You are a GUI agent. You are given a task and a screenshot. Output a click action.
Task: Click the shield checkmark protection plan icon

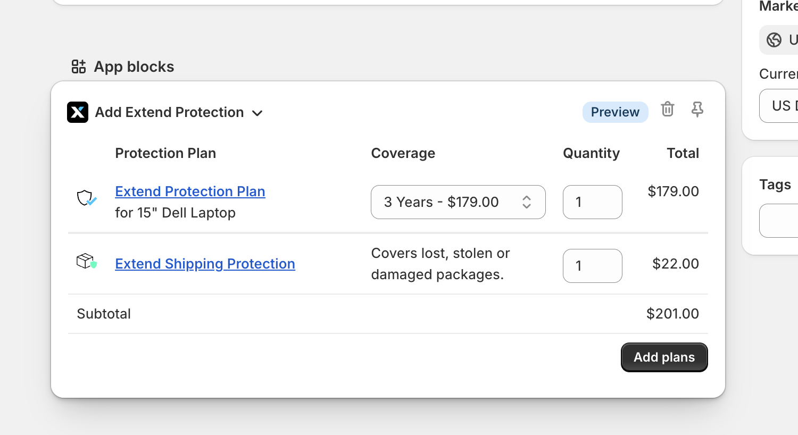tap(87, 198)
